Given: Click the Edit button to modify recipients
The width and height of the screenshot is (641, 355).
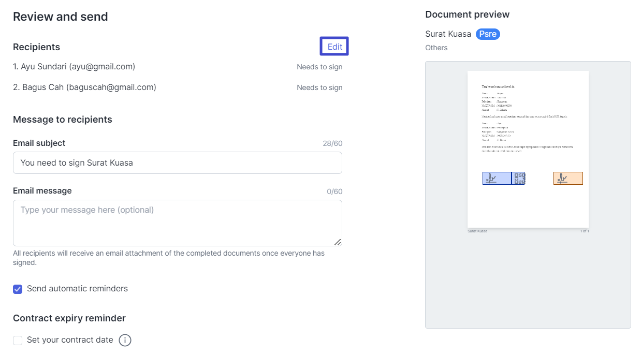Looking at the screenshot, I should [334, 46].
